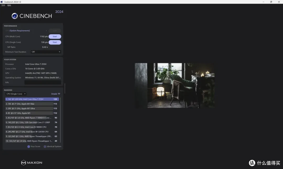Open Details in Ranking panel

(x=54, y=94)
